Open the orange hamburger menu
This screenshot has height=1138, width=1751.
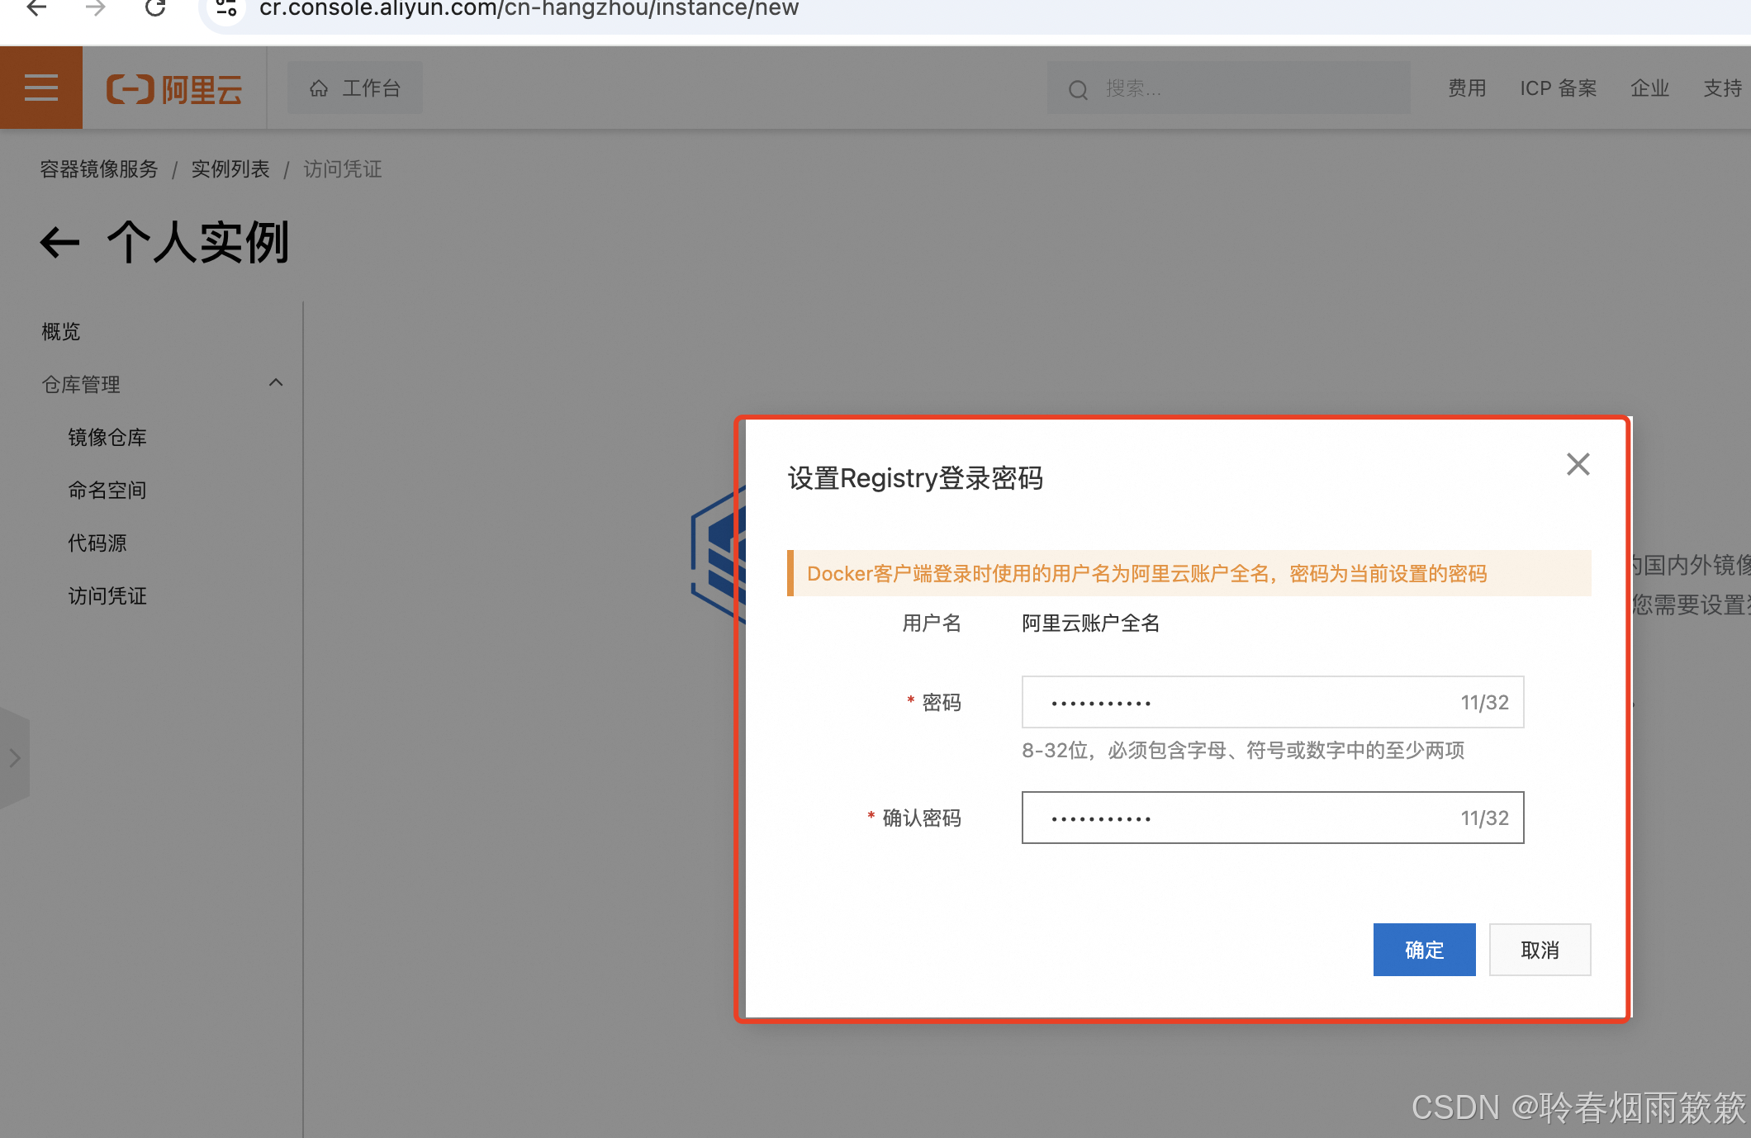40,88
